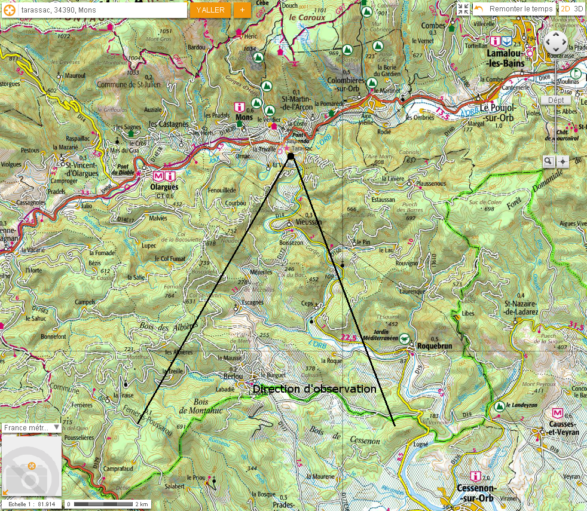The width and height of the screenshot is (587, 511).
Task: Click the Dépt zoom slider handle
Action: click(556, 100)
